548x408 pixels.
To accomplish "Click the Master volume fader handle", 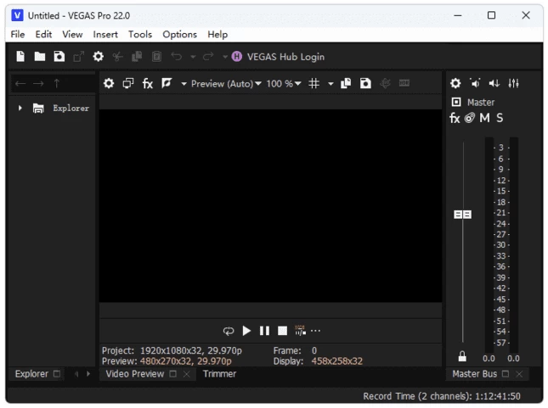I will [462, 215].
